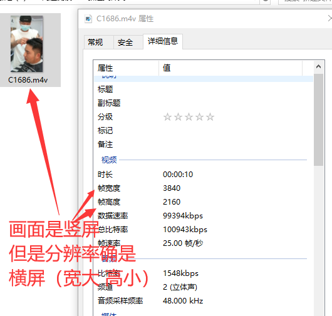Click the 备注 value field
The image size is (332, 316).
[x=236, y=145]
